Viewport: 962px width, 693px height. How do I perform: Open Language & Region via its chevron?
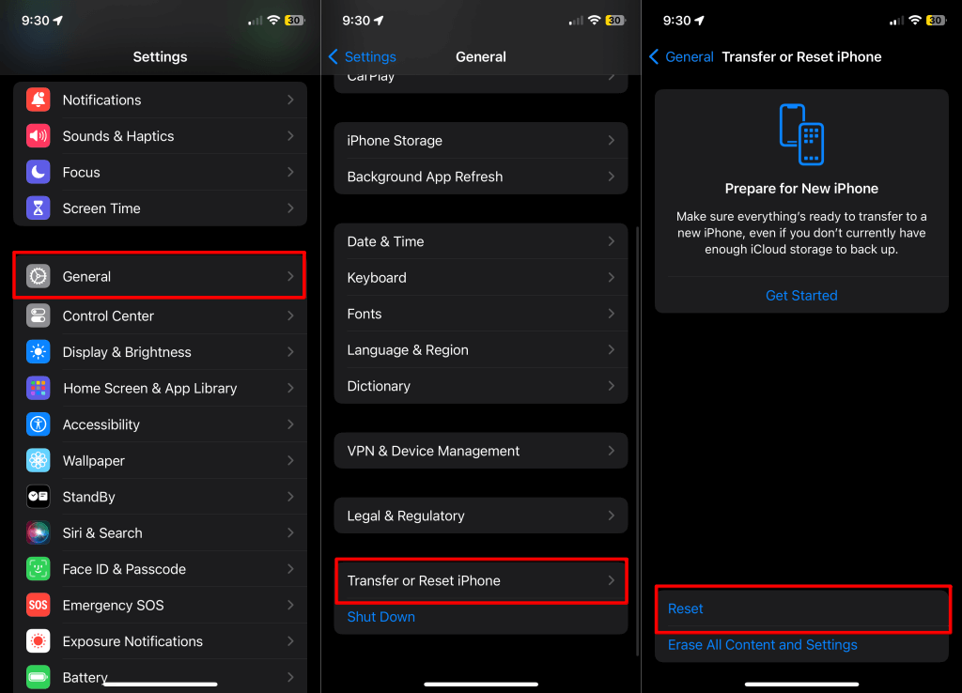[611, 350]
